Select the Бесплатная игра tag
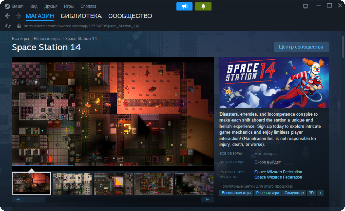The width and height of the screenshot is (345, 211). point(236,193)
